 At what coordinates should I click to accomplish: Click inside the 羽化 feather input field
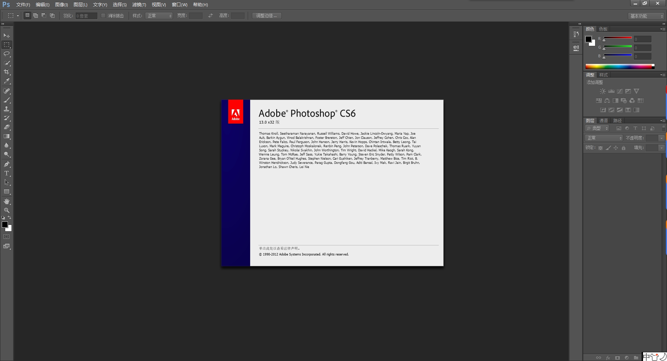pos(86,16)
